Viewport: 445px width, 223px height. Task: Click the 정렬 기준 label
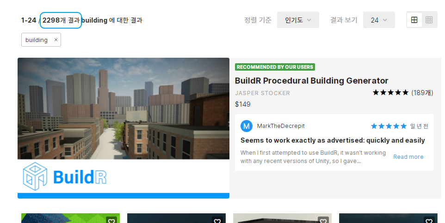tap(258, 20)
